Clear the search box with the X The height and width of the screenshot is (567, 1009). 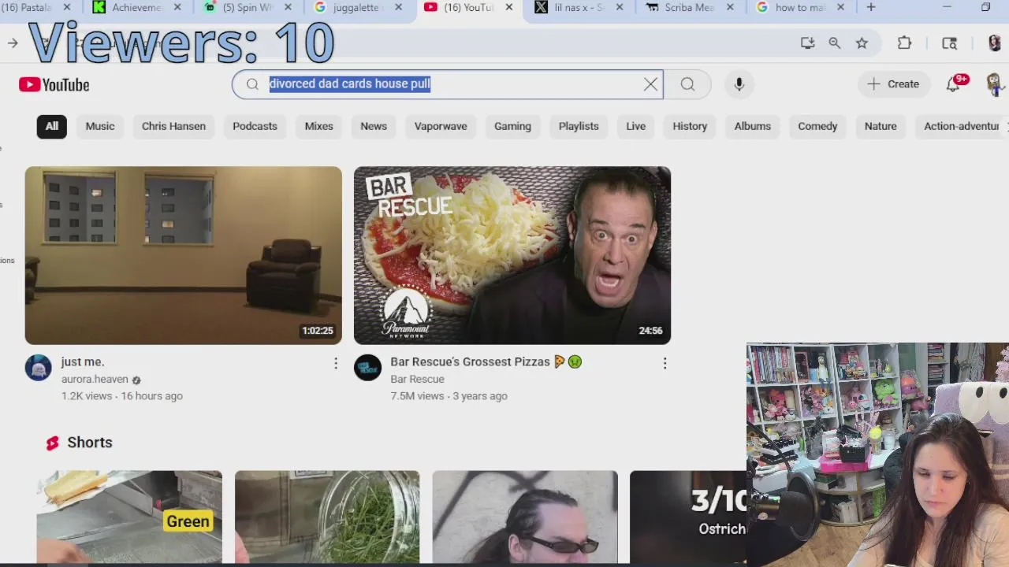pyautogui.click(x=650, y=84)
